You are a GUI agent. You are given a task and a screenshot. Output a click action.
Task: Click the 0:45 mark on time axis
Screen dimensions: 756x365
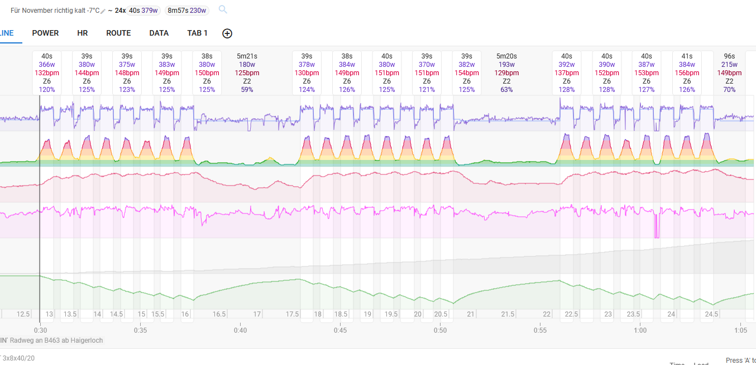(340, 330)
